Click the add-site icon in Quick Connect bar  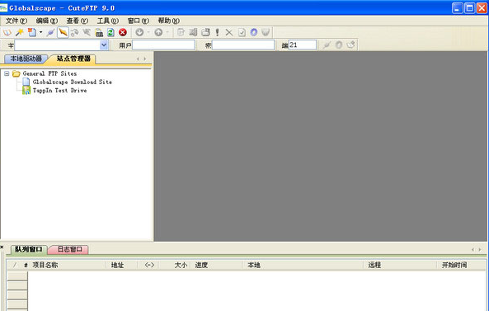pos(350,45)
